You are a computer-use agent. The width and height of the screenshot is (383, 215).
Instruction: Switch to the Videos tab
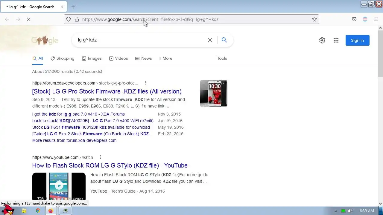point(118,58)
